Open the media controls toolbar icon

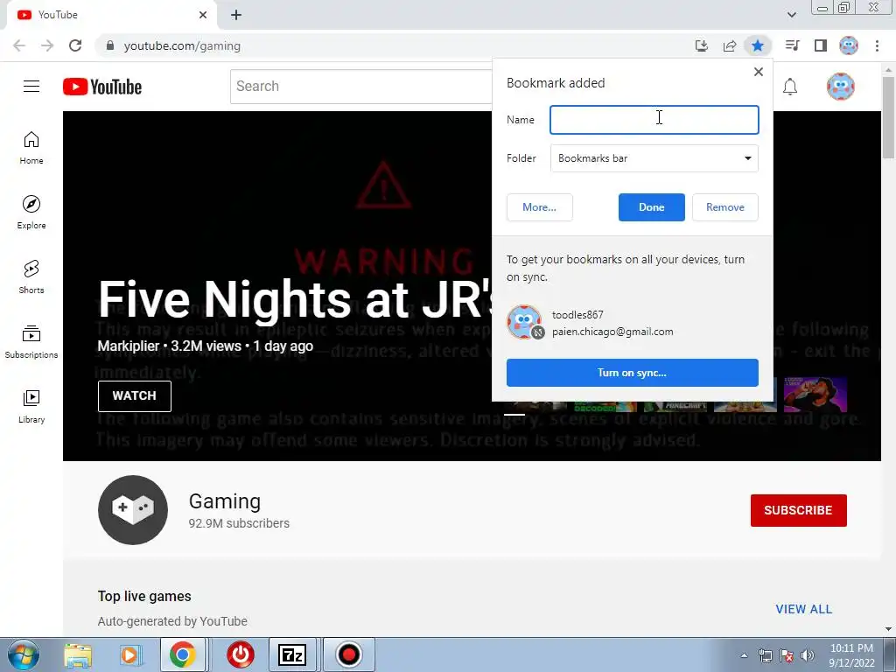[x=792, y=45]
